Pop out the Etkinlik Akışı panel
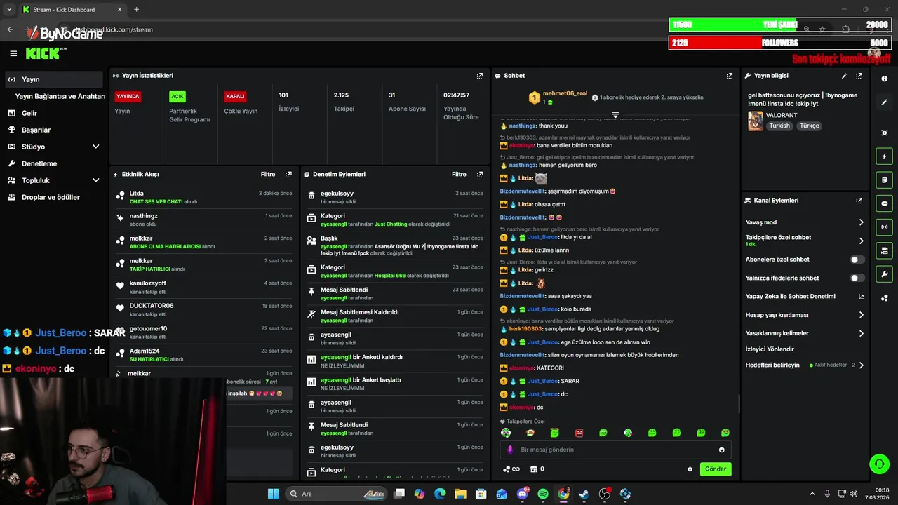898x505 pixels. point(288,174)
